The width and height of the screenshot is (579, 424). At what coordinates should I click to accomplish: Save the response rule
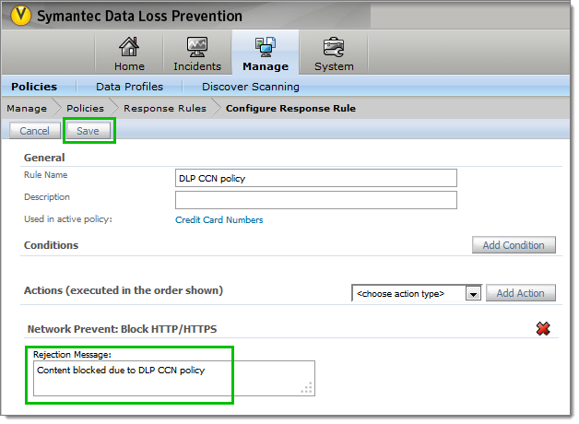(x=88, y=131)
